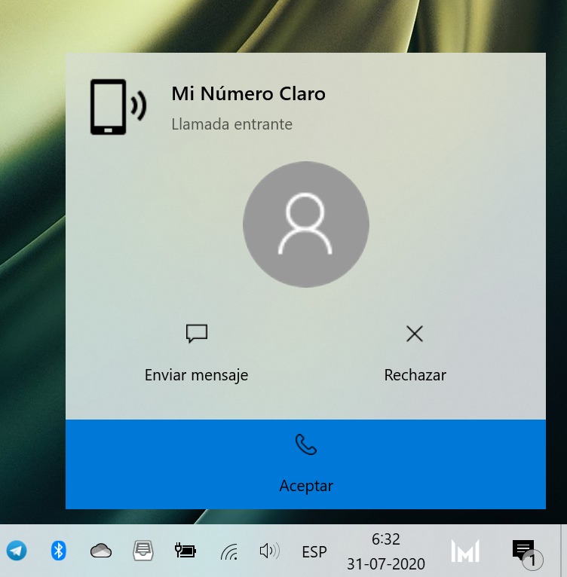The image size is (567, 577).
Task: Open Wi-Fi network tray icon
Action: tap(228, 552)
